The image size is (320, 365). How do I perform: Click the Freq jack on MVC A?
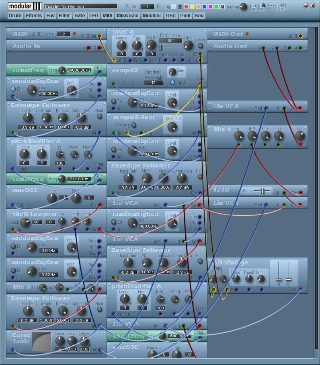[x=131, y=60]
